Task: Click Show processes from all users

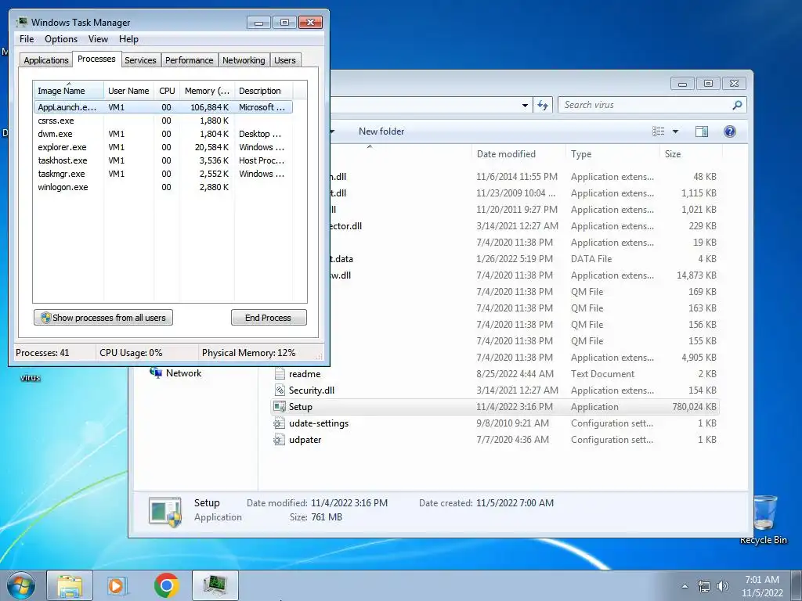Action: (103, 318)
